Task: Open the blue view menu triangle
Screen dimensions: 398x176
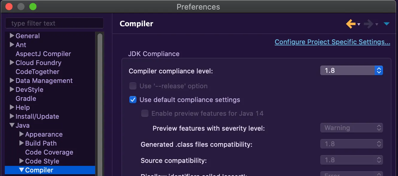Action: click(x=387, y=24)
